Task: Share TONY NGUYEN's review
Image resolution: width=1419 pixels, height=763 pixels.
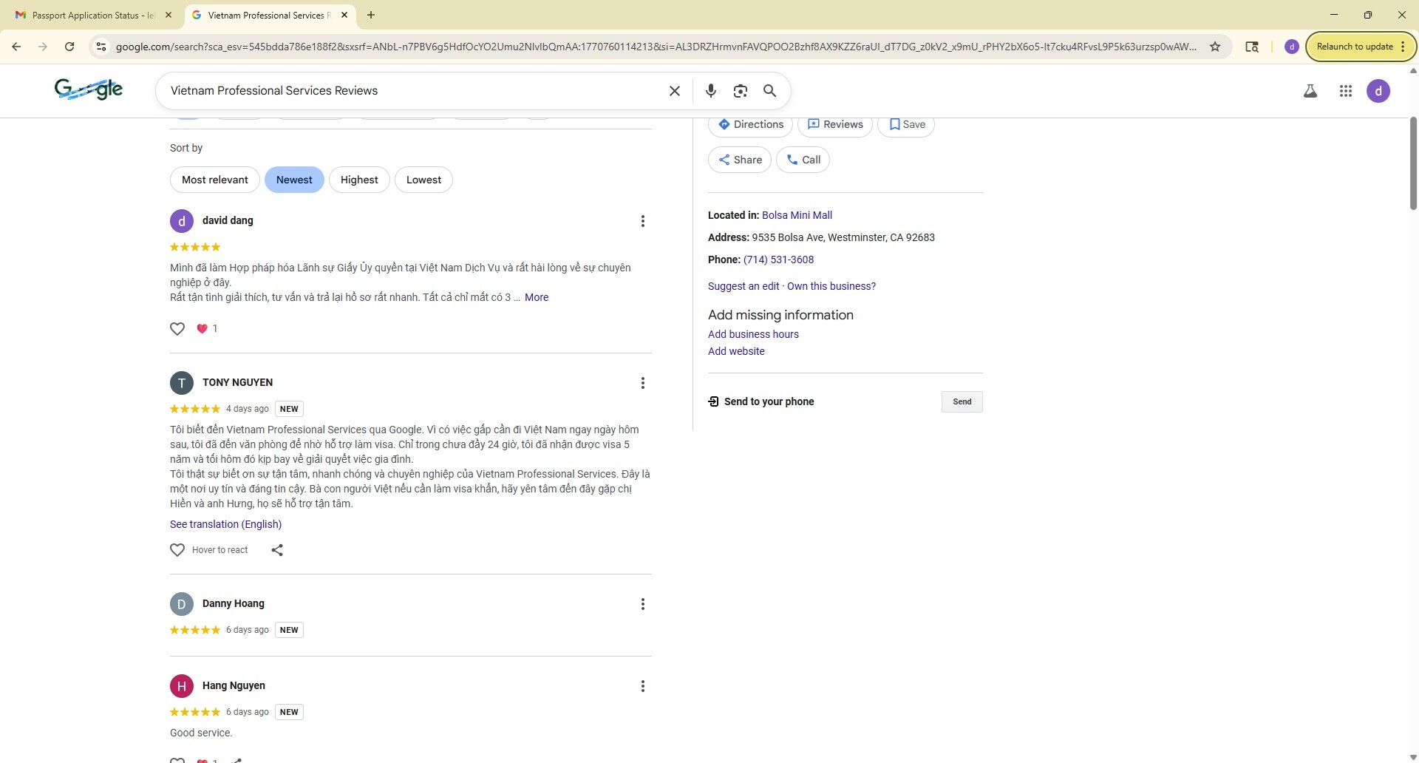Action: tap(277, 550)
